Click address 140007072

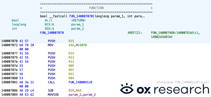click(10, 45)
